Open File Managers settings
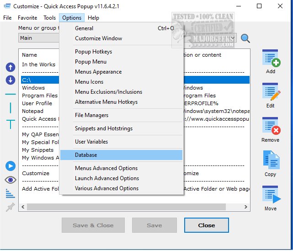The image size is (293, 251). pyautogui.click(x=121, y=115)
